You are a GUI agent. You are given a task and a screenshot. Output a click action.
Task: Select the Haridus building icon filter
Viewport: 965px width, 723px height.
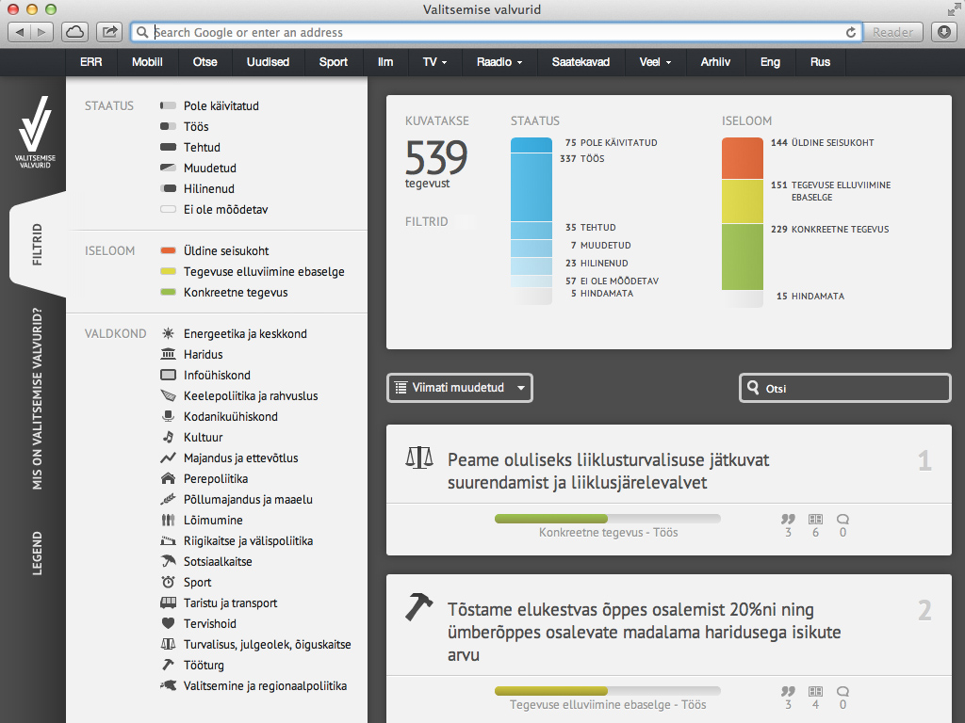(x=168, y=355)
